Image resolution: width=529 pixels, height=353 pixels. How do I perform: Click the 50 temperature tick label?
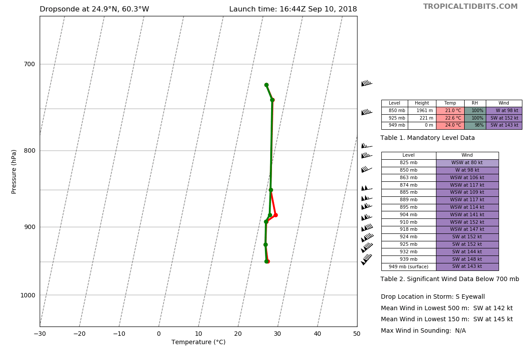(x=357, y=334)
